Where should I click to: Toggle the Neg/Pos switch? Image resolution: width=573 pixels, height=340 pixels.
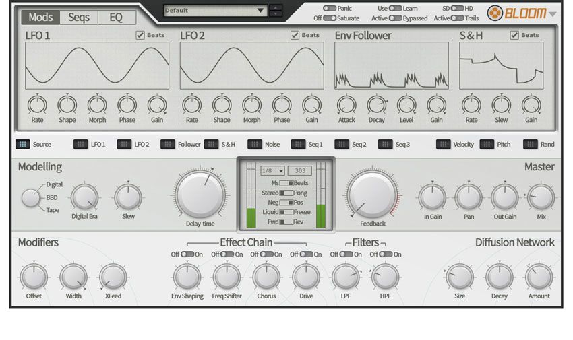286,202
